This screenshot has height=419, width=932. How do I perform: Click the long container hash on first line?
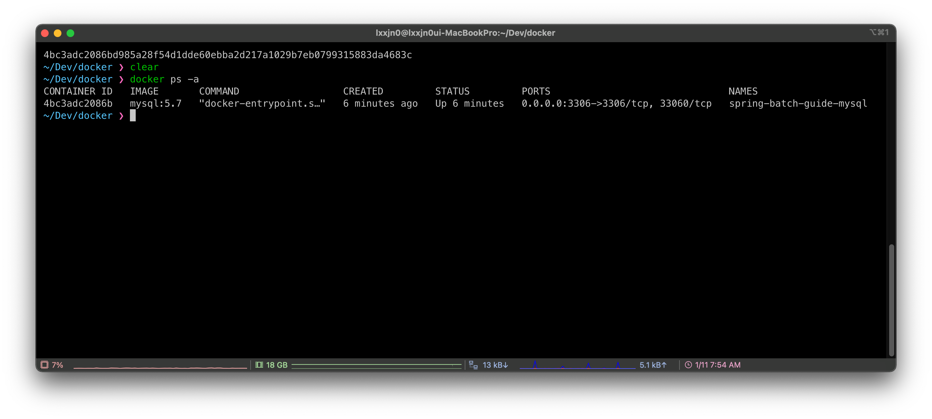tap(228, 55)
